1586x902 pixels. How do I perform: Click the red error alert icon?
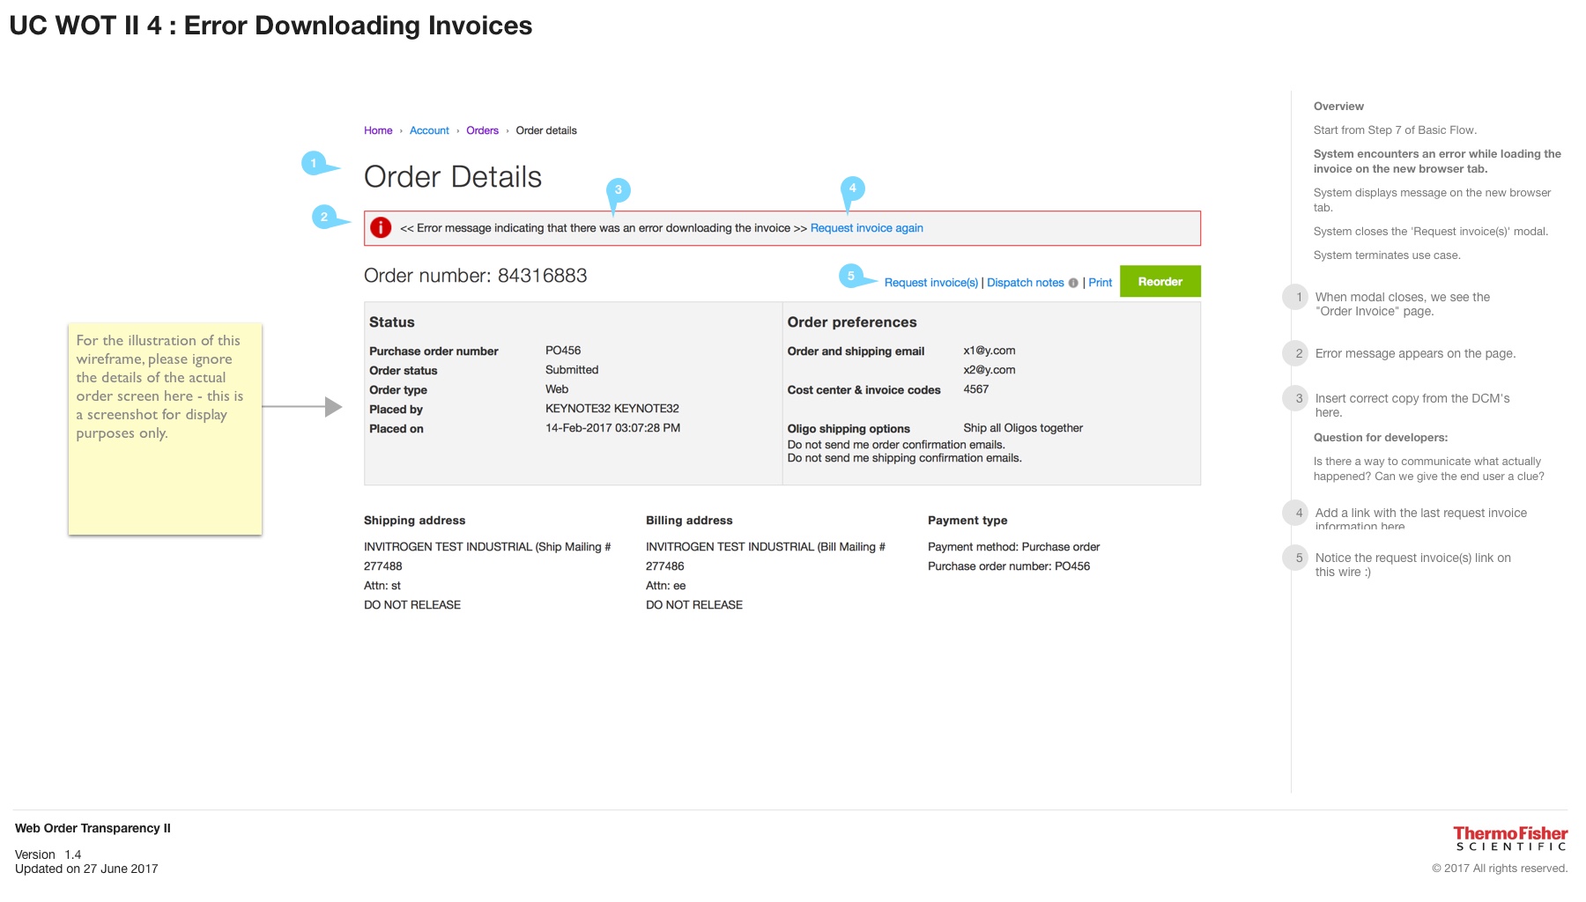click(x=381, y=228)
